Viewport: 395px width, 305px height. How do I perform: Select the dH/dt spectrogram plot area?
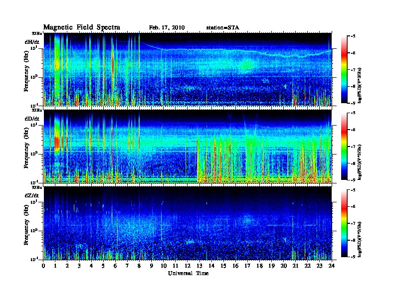188,69
